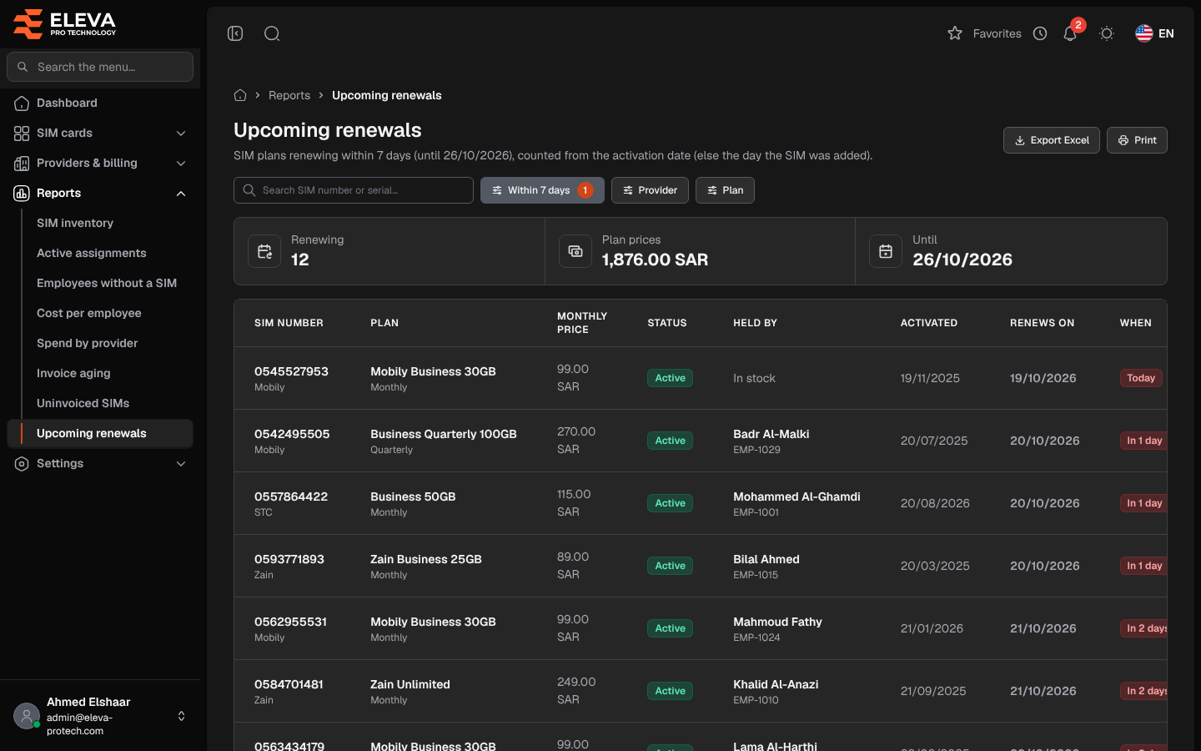Click holder name Badr Al-Malki
The width and height of the screenshot is (1201, 751).
tap(771, 434)
